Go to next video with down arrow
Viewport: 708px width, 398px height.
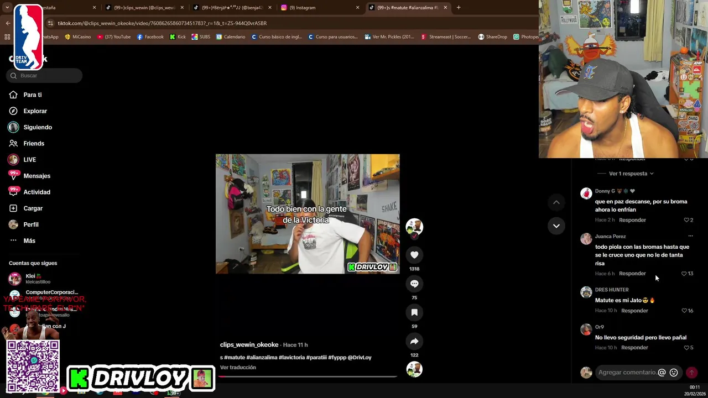click(556, 226)
